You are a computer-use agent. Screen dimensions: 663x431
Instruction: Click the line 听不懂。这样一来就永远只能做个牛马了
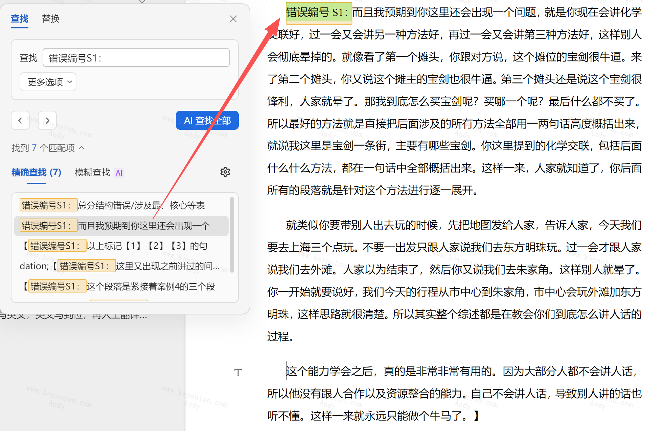(x=373, y=416)
